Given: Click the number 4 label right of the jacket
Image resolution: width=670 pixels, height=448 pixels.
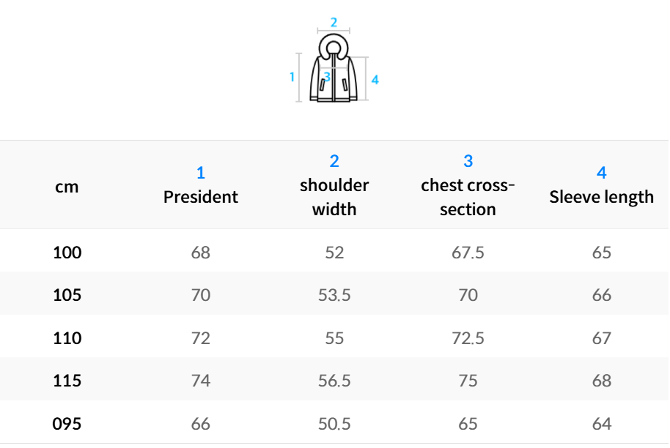Looking at the screenshot, I should pyautogui.click(x=375, y=80).
